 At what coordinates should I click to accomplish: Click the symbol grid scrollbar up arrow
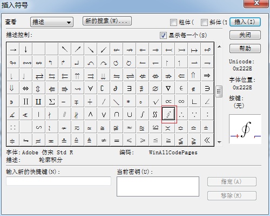click(219, 47)
